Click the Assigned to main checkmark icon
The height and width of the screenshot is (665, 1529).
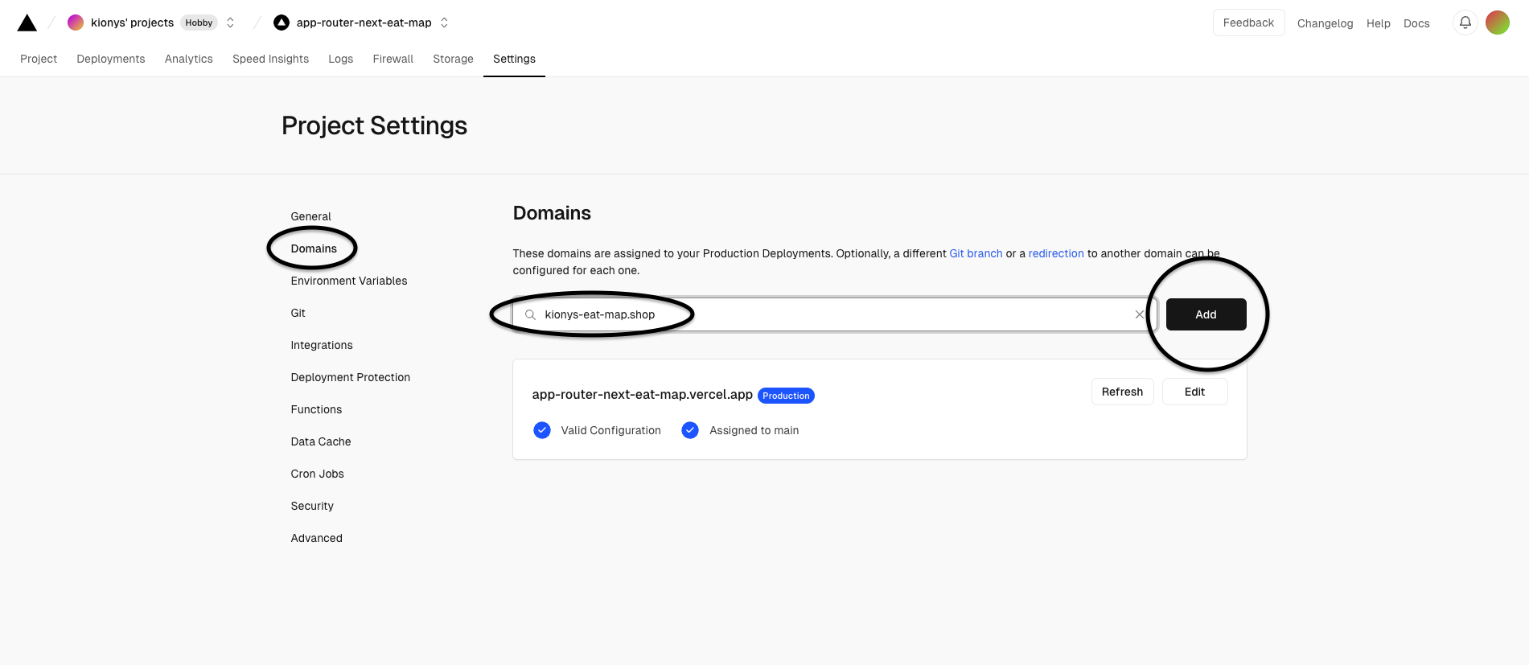click(x=690, y=430)
